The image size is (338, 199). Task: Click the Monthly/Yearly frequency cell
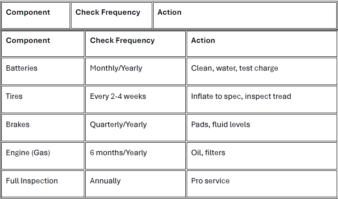[135, 71]
